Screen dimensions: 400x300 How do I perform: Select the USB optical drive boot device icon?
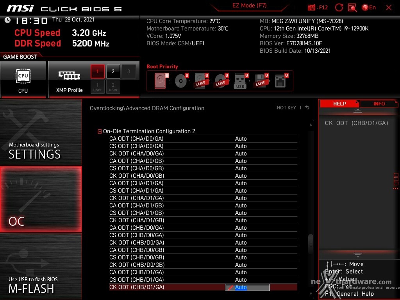[221, 80]
